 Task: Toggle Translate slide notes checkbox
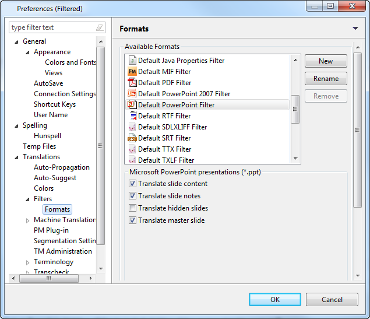point(132,196)
